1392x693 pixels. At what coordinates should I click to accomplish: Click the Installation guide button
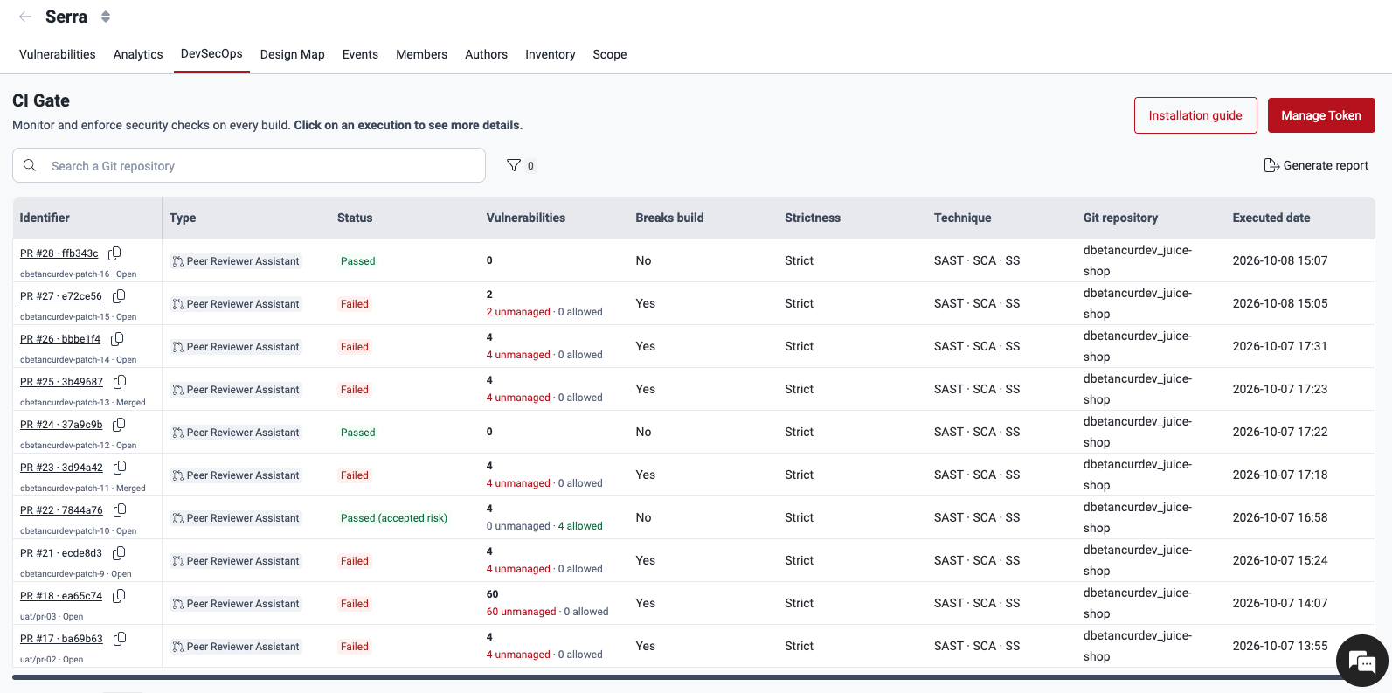point(1195,115)
